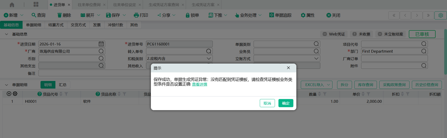
Task: Open the app grid icon
Action: 36,5
